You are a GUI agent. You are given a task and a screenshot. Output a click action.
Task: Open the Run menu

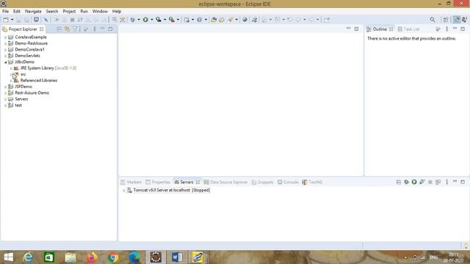click(84, 12)
